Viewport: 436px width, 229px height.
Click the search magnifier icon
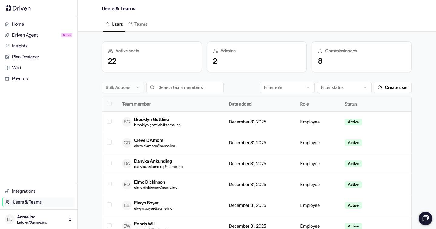click(x=153, y=87)
